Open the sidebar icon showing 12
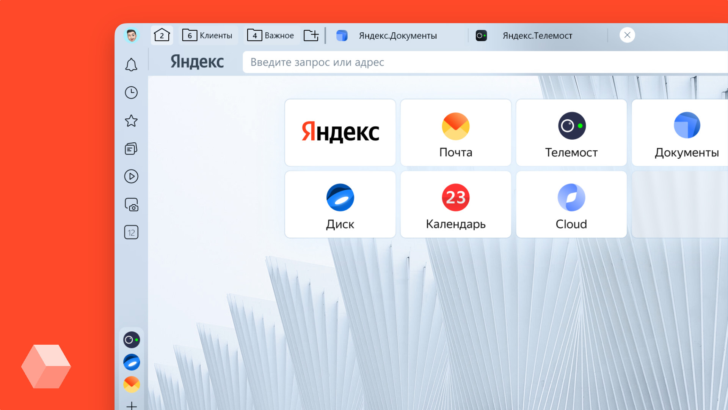Image resolution: width=728 pixels, height=410 pixels. (131, 232)
